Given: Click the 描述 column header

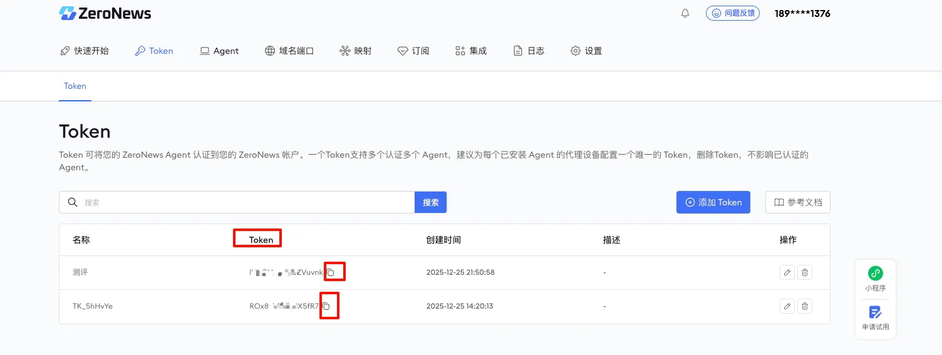Looking at the screenshot, I should [611, 240].
